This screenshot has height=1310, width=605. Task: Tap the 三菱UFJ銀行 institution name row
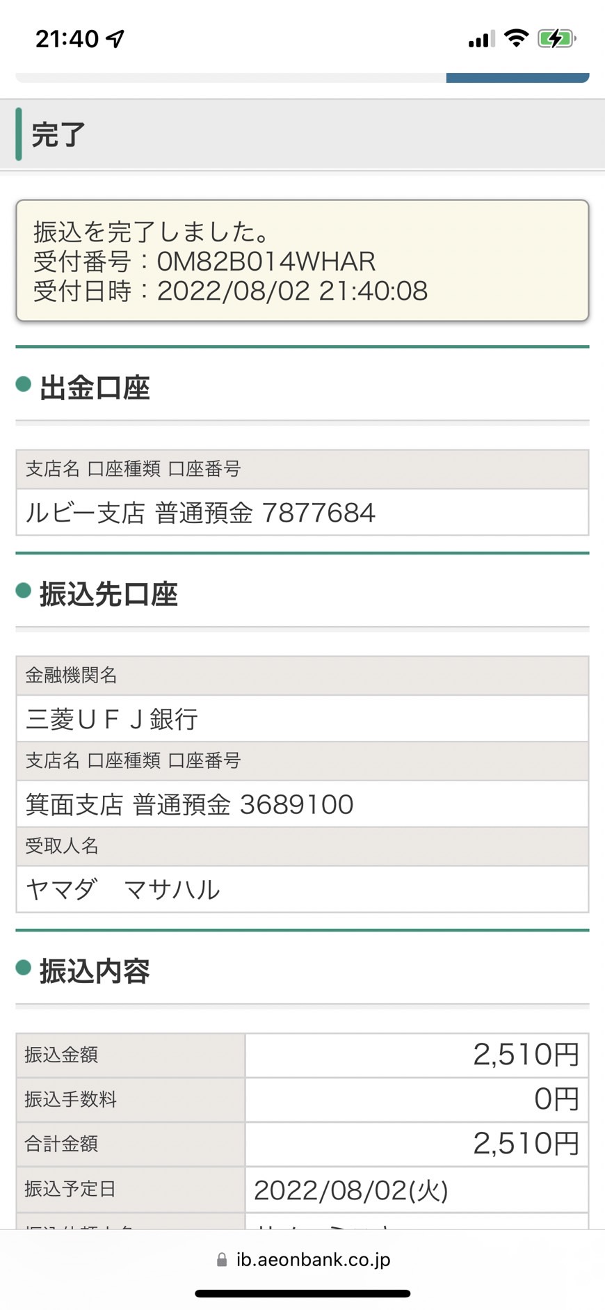pyautogui.click(x=302, y=719)
